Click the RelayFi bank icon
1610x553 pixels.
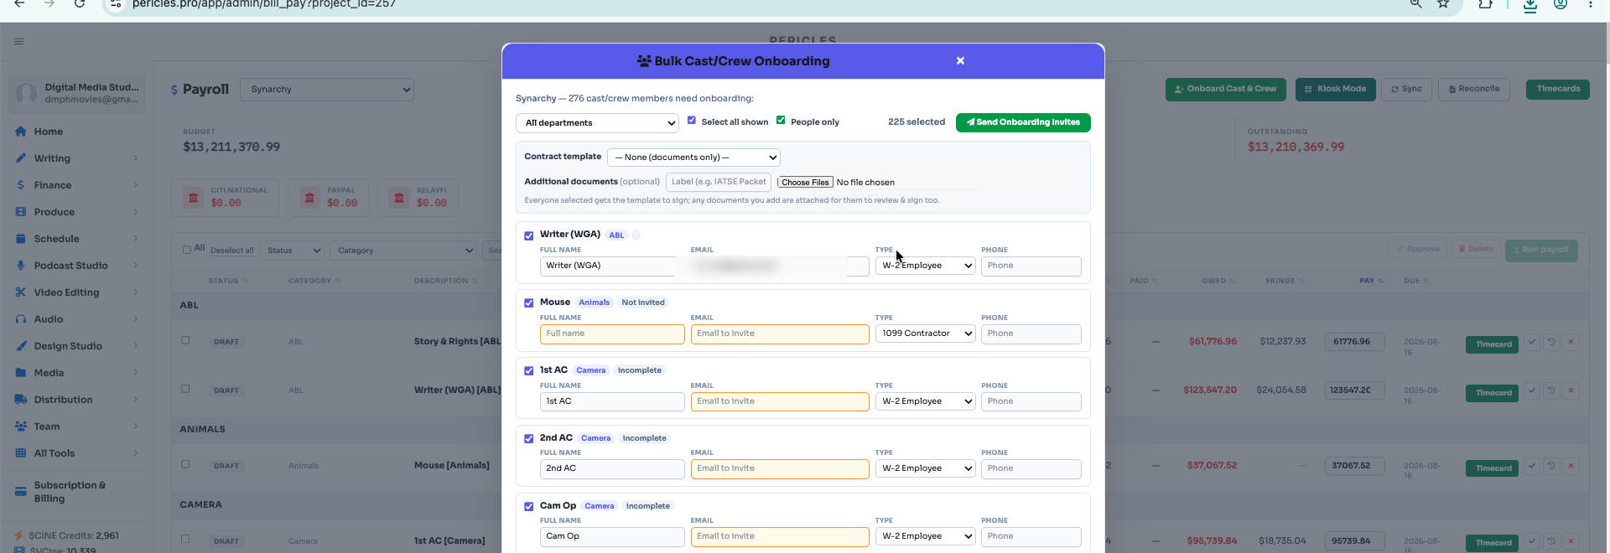point(399,198)
